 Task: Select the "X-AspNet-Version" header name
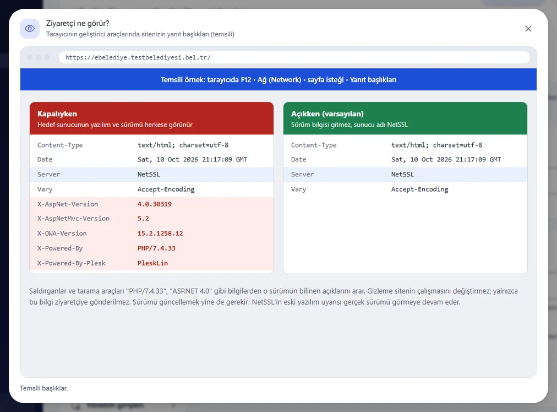pyautogui.click(x=68, y=204)
